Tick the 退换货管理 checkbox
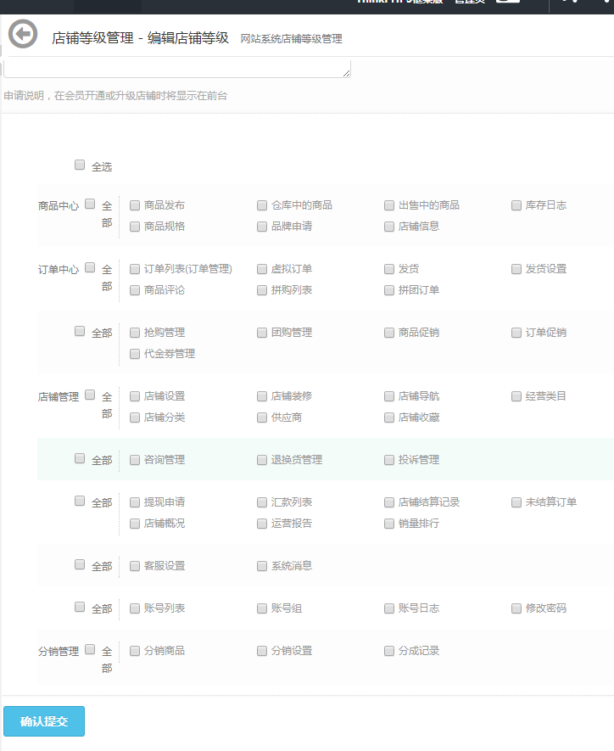The height and width of the screenshot is (751, 614). (262, 460)
